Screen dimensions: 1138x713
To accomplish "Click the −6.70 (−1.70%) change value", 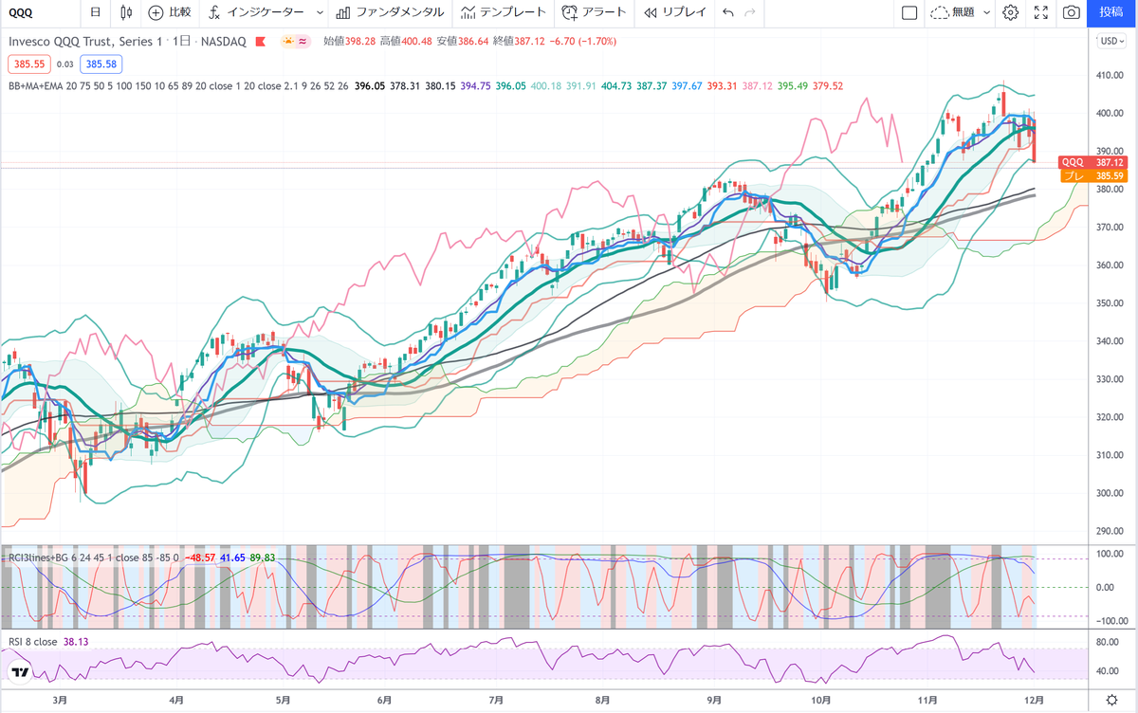I will [583, 42].
